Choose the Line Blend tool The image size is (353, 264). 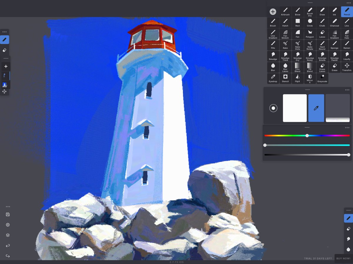pyautogui.click(x=298, y=67)
